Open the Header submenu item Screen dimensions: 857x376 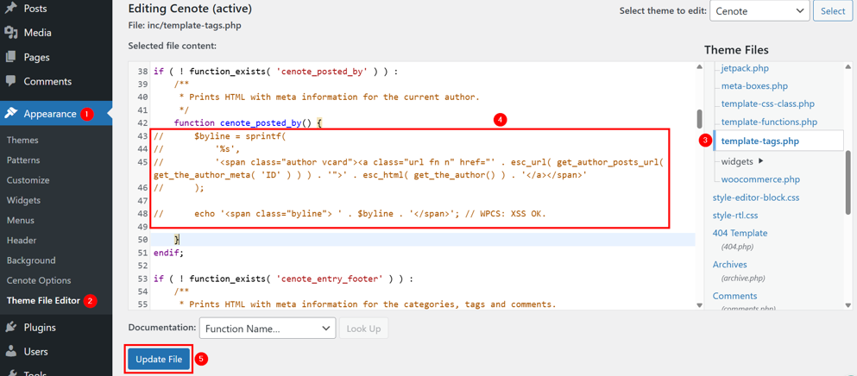22,241
